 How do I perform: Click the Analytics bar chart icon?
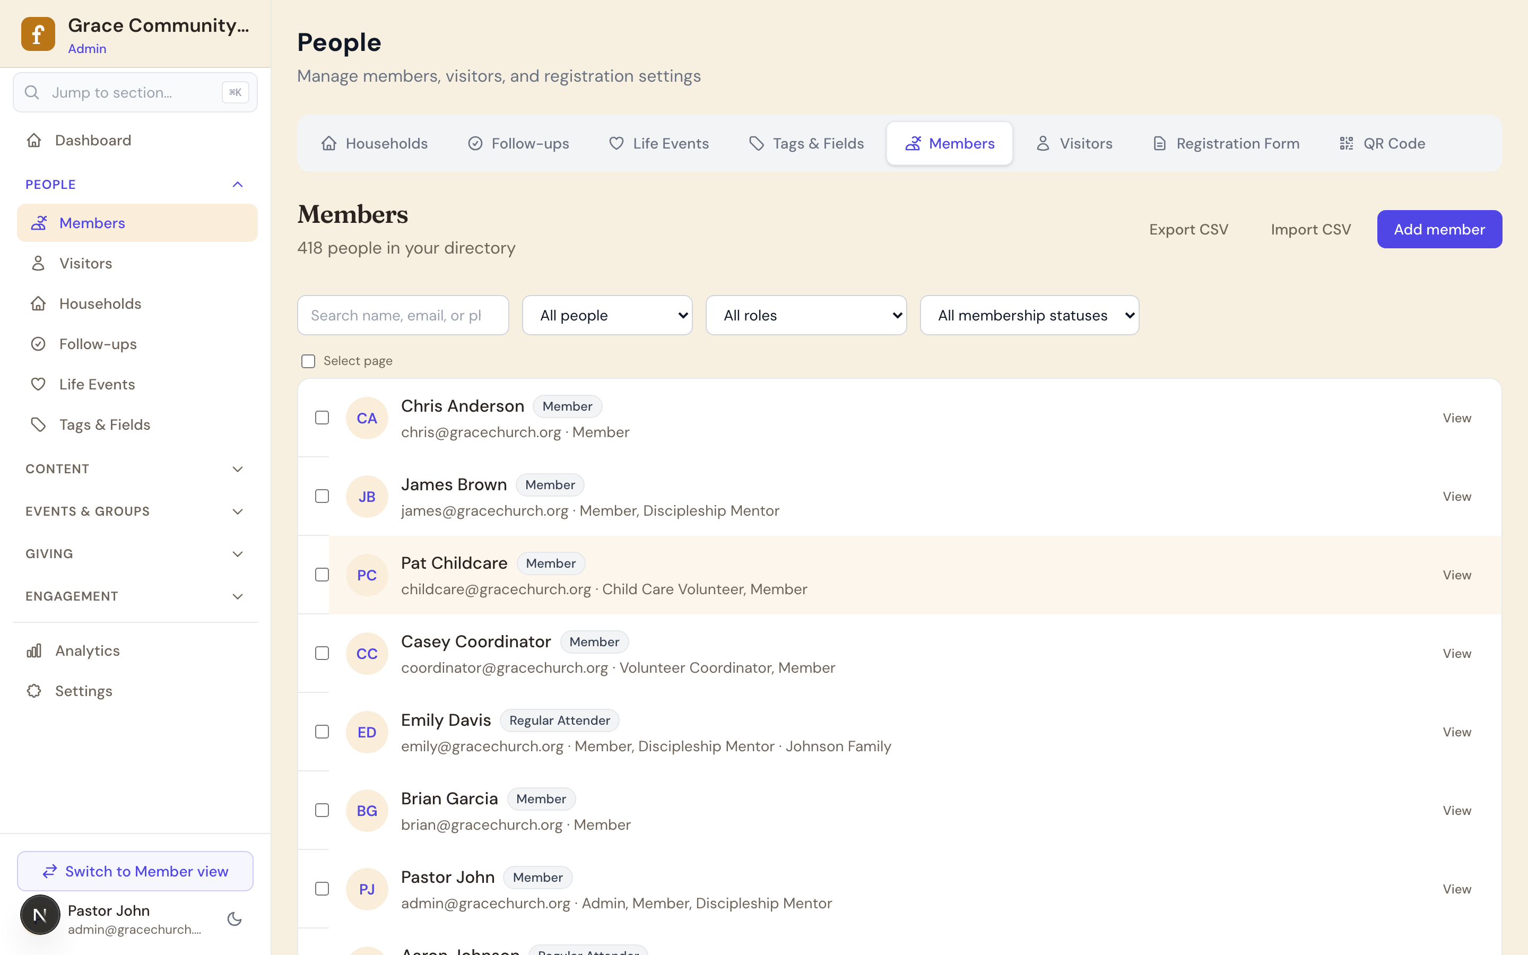pyautogui.click(x=34, y=650)
